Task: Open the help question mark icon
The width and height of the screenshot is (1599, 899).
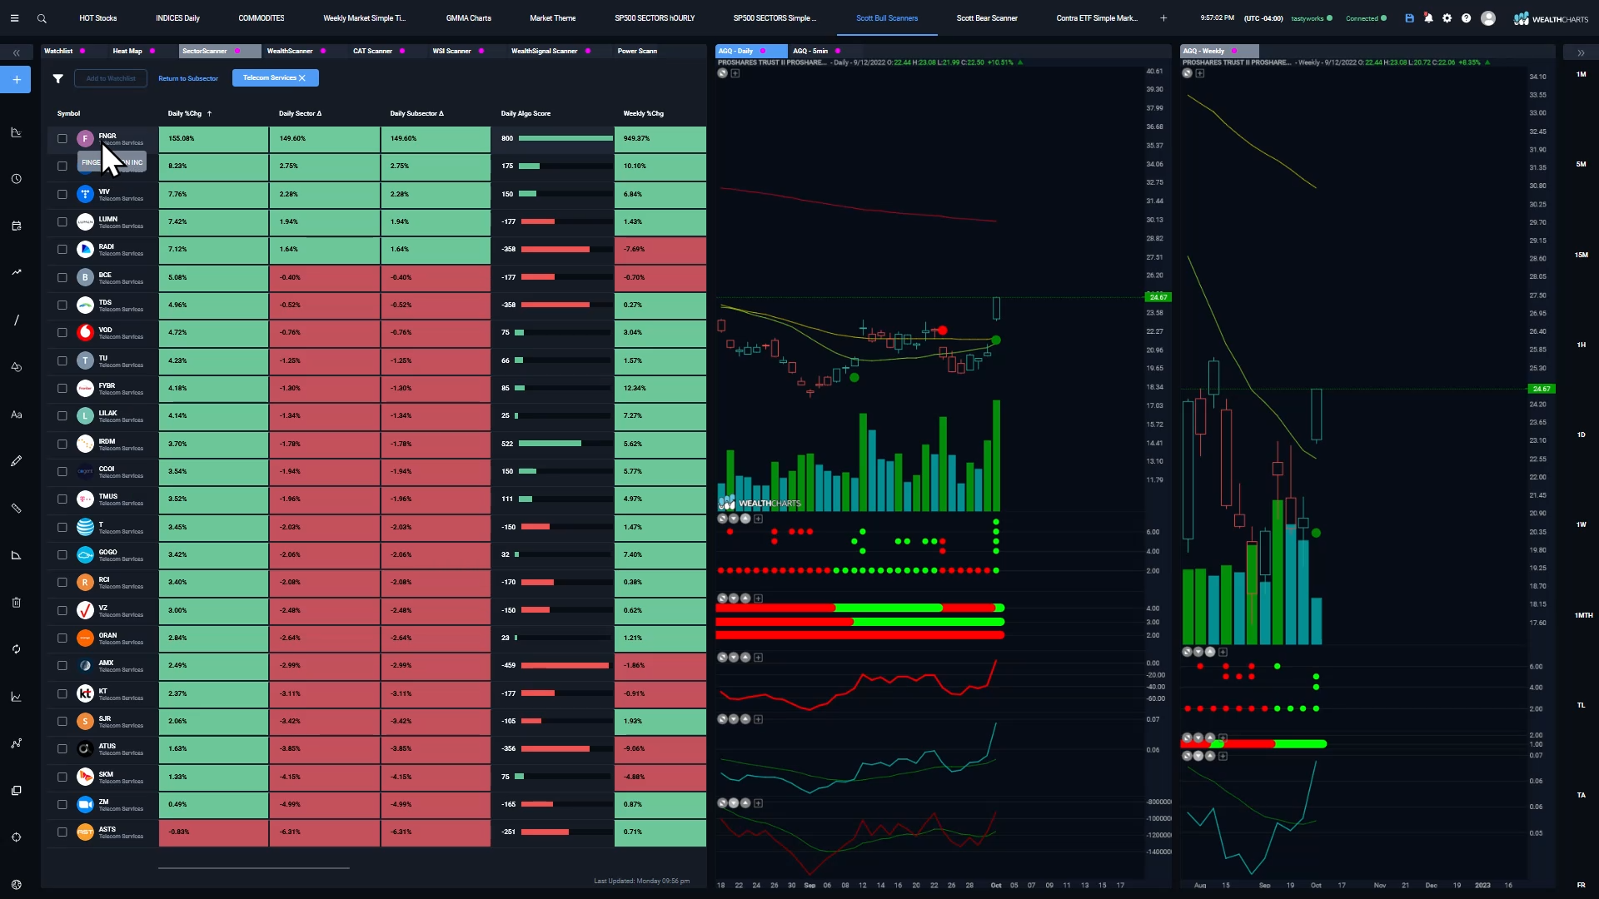Action: click(x=1466, y=18)
